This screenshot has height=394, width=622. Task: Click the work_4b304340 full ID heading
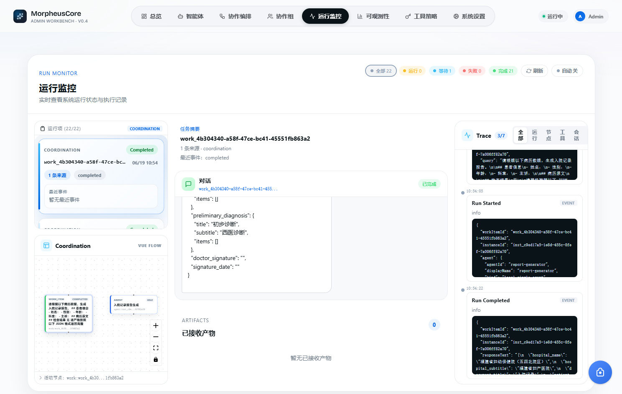[245, 139]
